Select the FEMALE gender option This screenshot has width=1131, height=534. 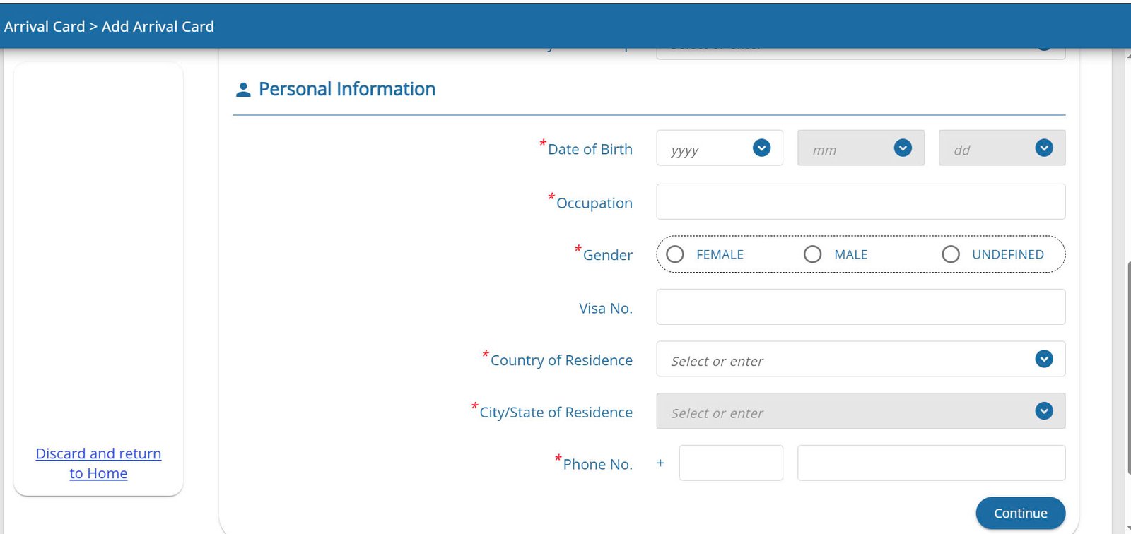(x=675, y=254)
